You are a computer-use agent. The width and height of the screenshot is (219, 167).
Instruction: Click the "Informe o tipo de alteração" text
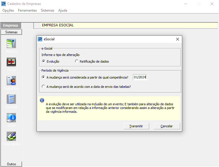click(61, 55)
